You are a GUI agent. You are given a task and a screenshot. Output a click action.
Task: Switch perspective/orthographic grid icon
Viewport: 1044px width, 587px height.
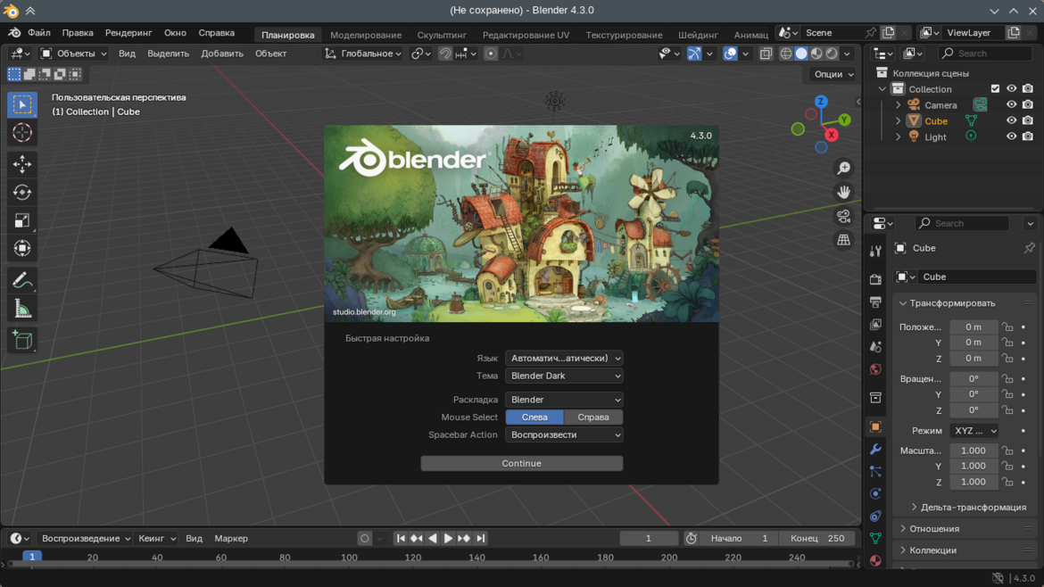[x=843, y=240]
